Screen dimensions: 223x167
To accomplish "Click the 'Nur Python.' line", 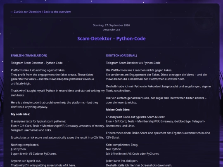I will tap(114, 149).
